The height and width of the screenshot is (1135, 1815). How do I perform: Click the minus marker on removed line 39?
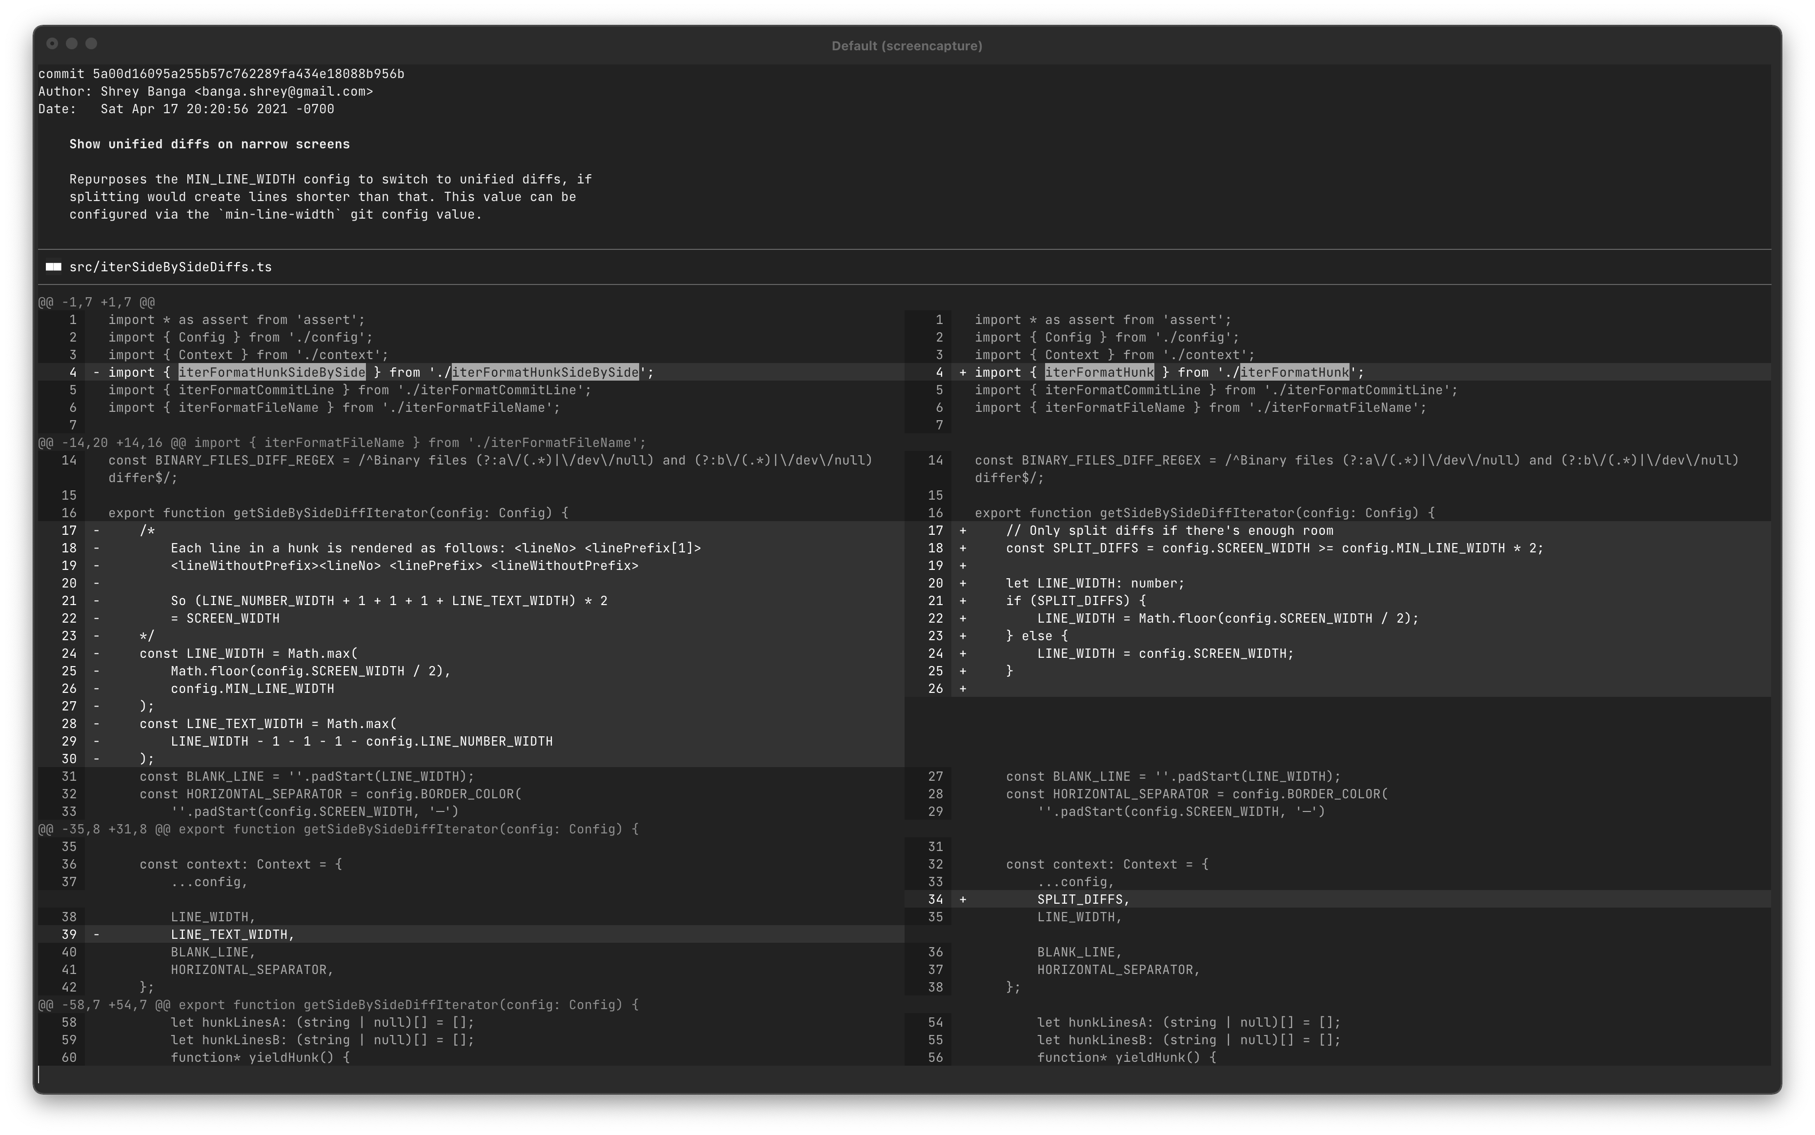coord(96,934)
